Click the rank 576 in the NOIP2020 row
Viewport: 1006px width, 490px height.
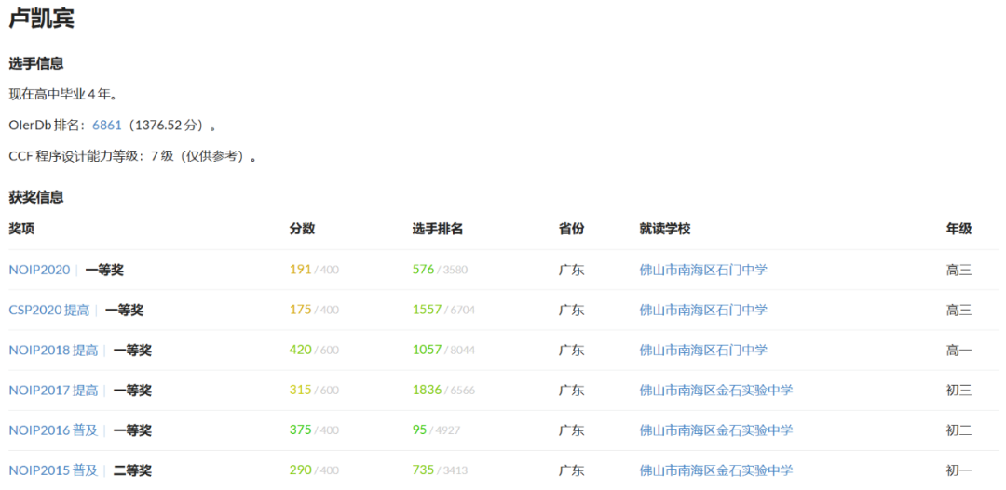click(x=424, y=270)
